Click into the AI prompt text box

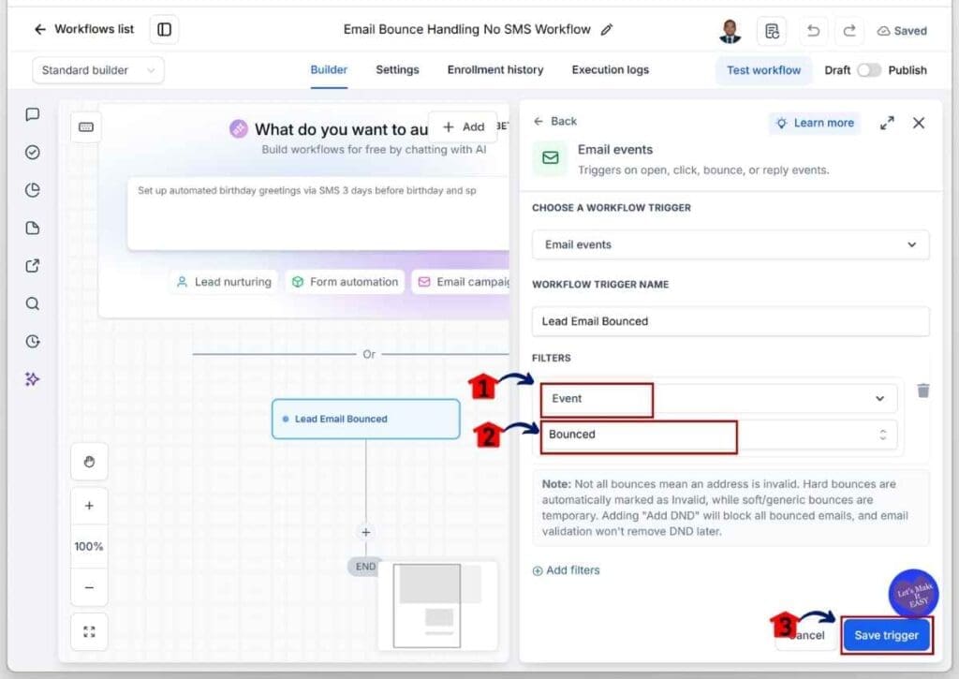(x=318, y=214)
